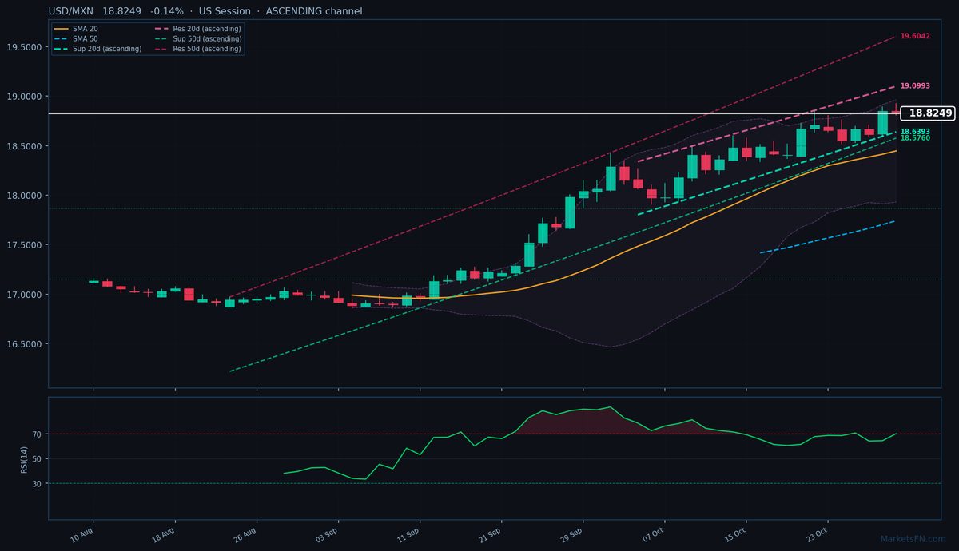Click the 17.0000 price axis tick

24,295
